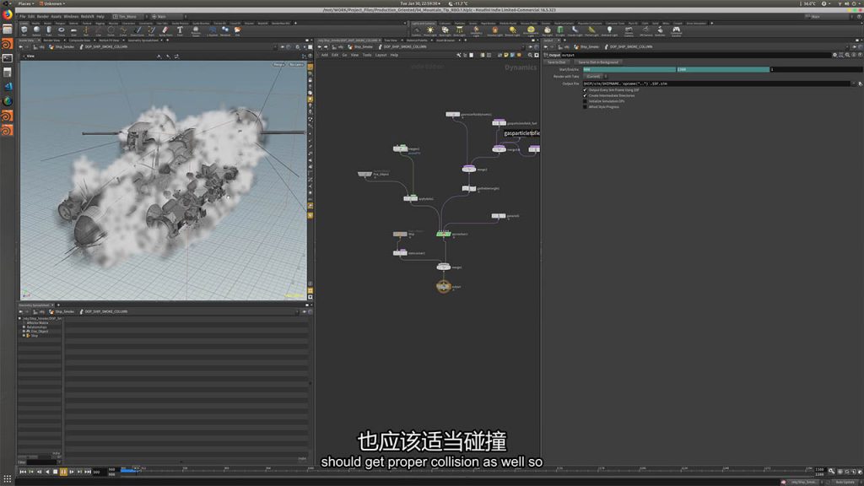Open network editor Add menu
The width and height of the screenshot is (864, 486).
[x=325, y=55]
